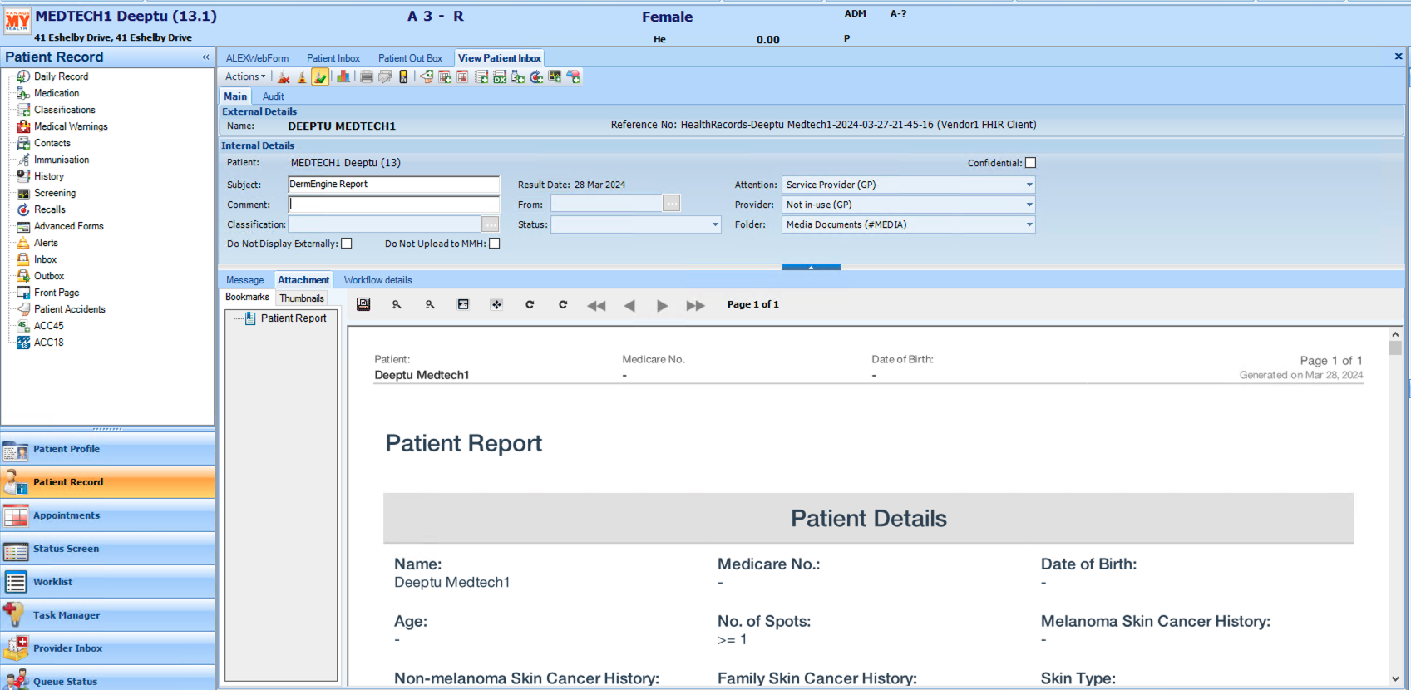
Task: Select Medical Warnings in Patient Record tree
Action: (71, 126)
